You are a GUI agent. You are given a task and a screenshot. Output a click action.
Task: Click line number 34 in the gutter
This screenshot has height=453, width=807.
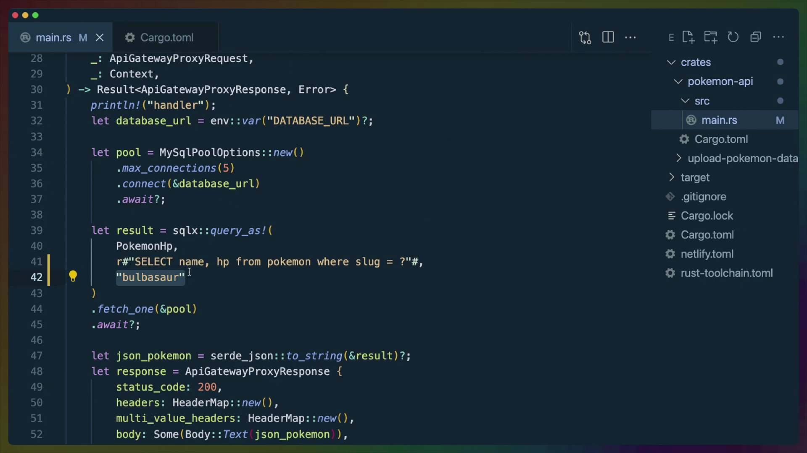37,152
